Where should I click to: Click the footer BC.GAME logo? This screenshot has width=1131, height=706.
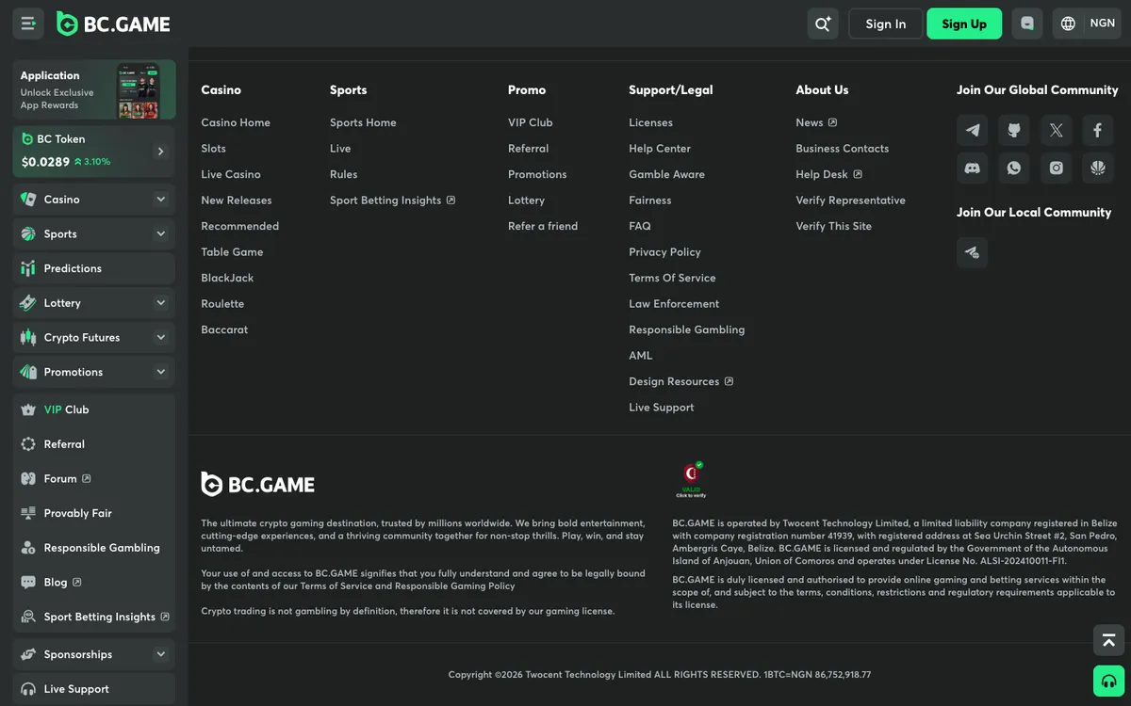click(x=257, y=484)
